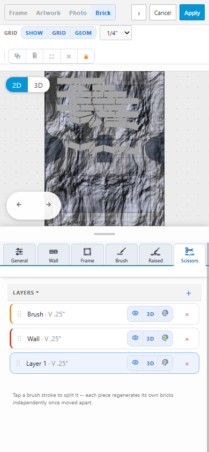Click the fit-to-view dashed square icon

[51, 56]
